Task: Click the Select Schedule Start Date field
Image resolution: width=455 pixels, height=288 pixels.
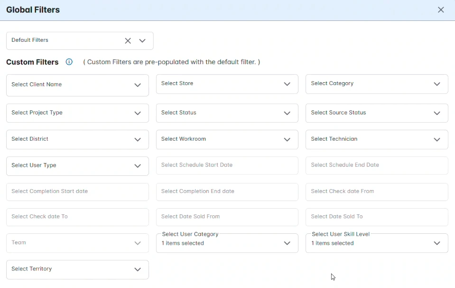Action: tap(227, 165)
